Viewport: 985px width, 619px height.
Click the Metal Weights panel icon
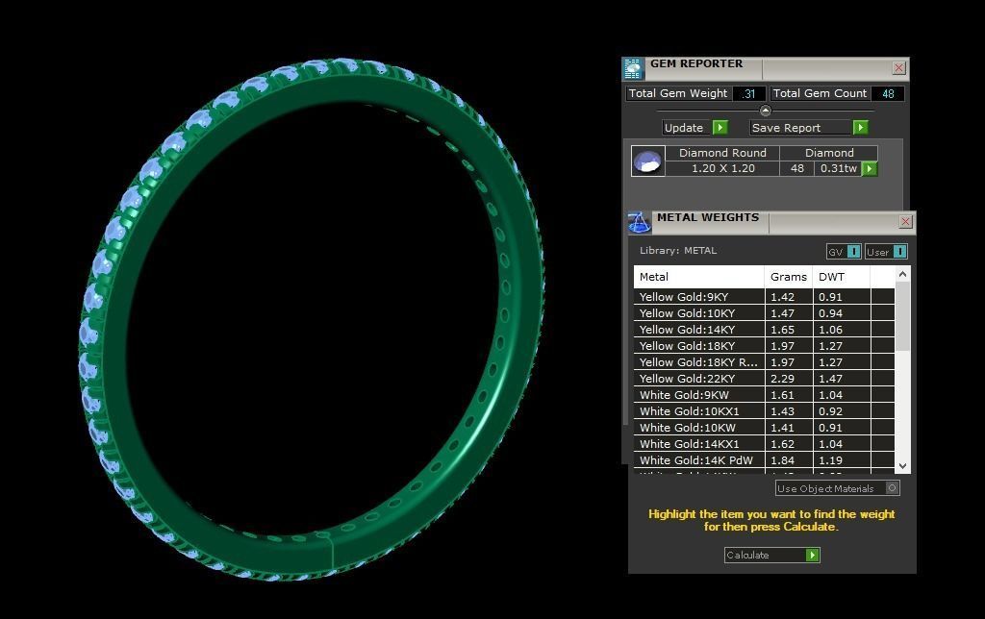639,222
